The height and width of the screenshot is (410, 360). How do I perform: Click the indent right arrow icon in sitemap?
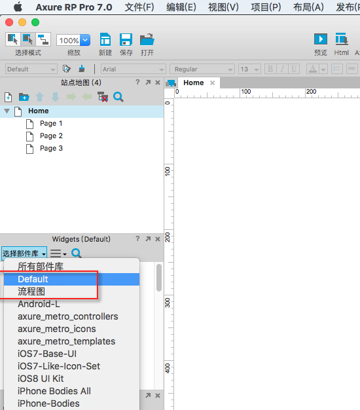click(x=71, y=97)
